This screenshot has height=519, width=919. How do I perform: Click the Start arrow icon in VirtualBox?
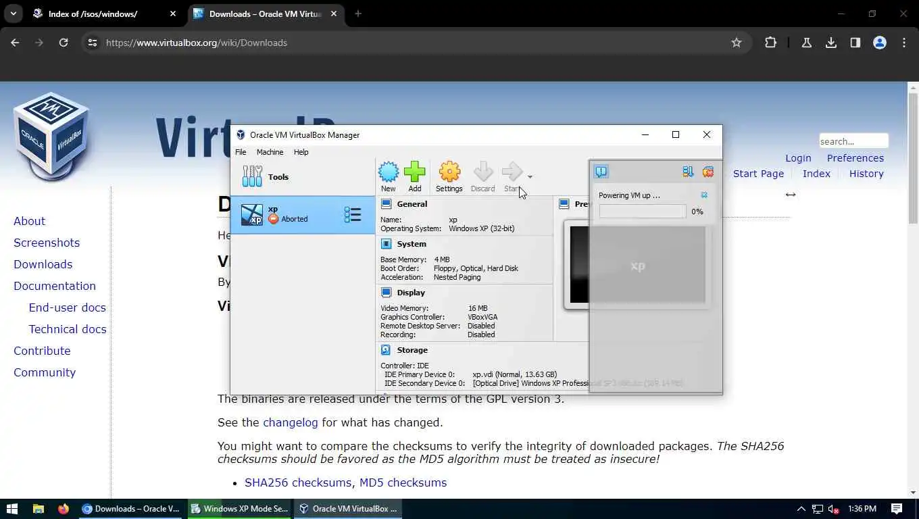(x=512, y=172)
